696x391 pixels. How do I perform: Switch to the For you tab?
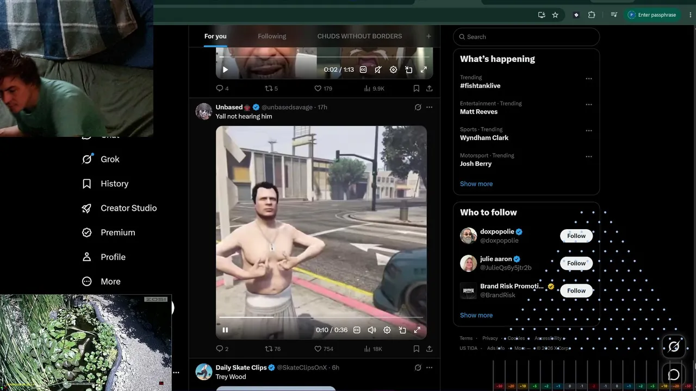click(215, 36)
